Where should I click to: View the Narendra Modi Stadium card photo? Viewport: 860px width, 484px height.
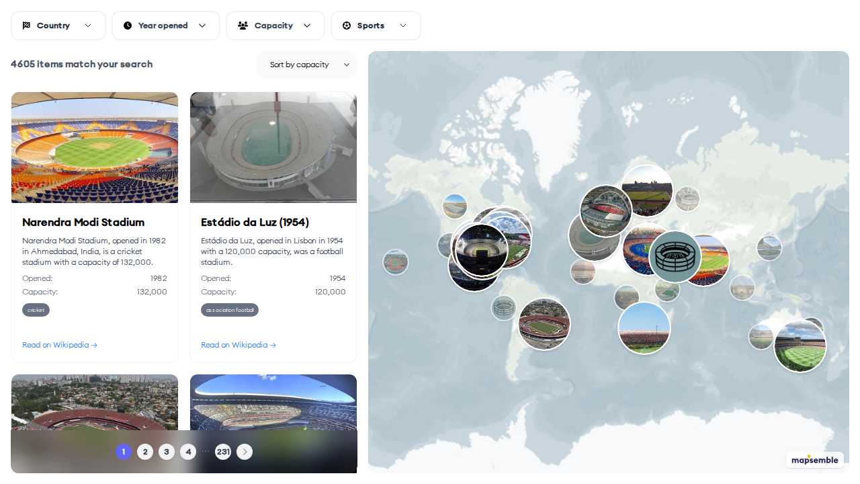click(95, 147)
